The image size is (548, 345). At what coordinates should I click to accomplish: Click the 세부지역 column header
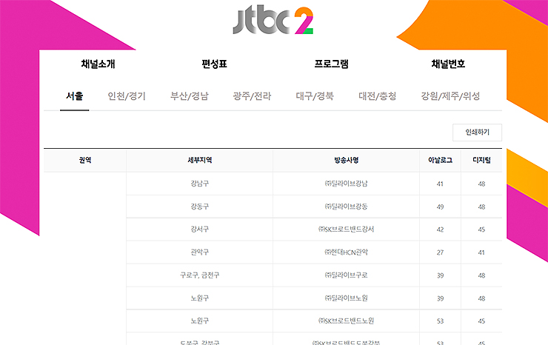coord(199,160)
